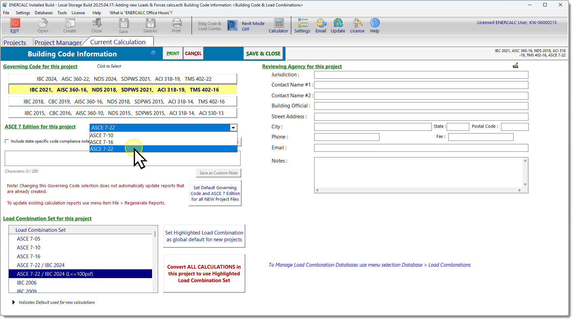This screenshot has height=321, width=574.
Task: Click the Help question icon
Action: click(375, 23)
